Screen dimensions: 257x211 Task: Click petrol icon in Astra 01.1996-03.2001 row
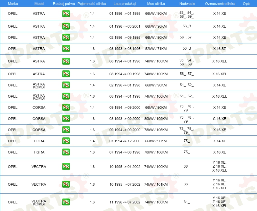66,26
